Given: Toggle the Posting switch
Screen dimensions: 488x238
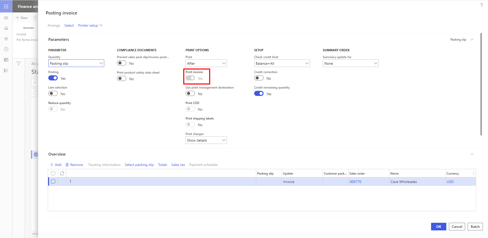Looking at the screenshot, I should (x=53, y=78).
